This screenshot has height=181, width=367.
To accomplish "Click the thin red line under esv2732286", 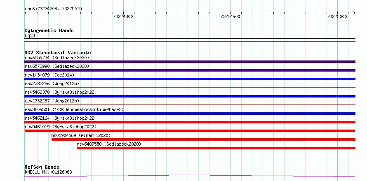I will pos(190,88).
